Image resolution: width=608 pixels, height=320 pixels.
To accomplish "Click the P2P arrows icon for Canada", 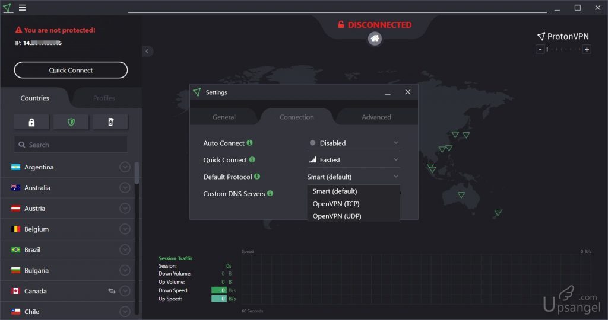I will tap(112, 291).
